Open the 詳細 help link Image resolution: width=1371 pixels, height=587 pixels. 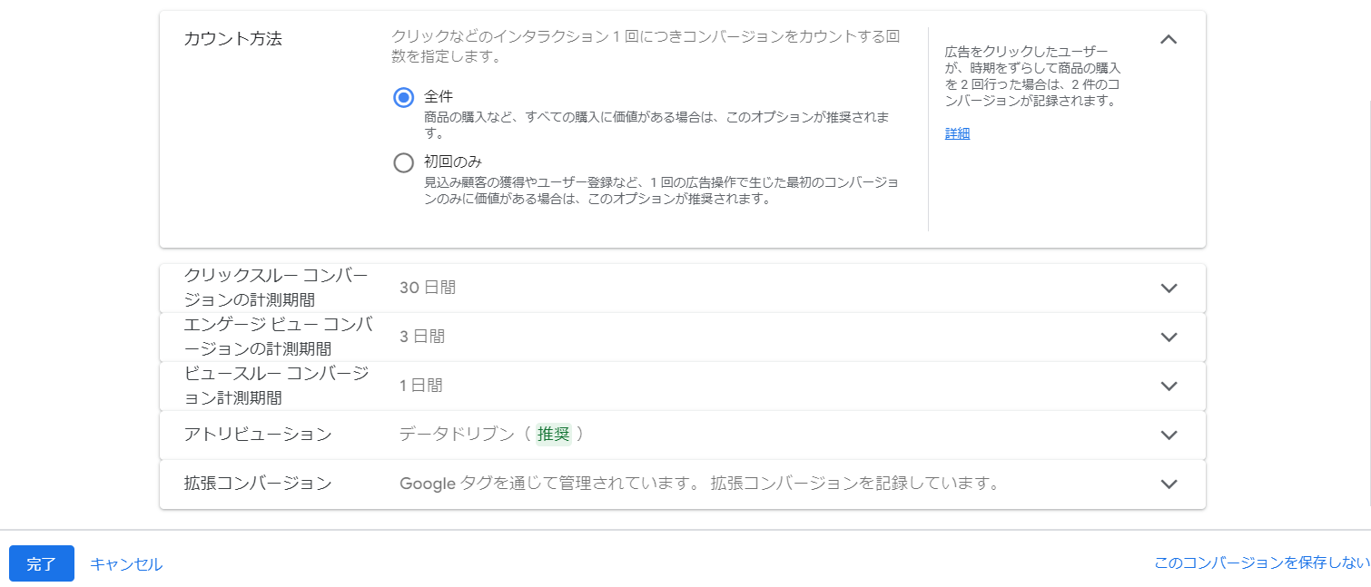[957, 133]
